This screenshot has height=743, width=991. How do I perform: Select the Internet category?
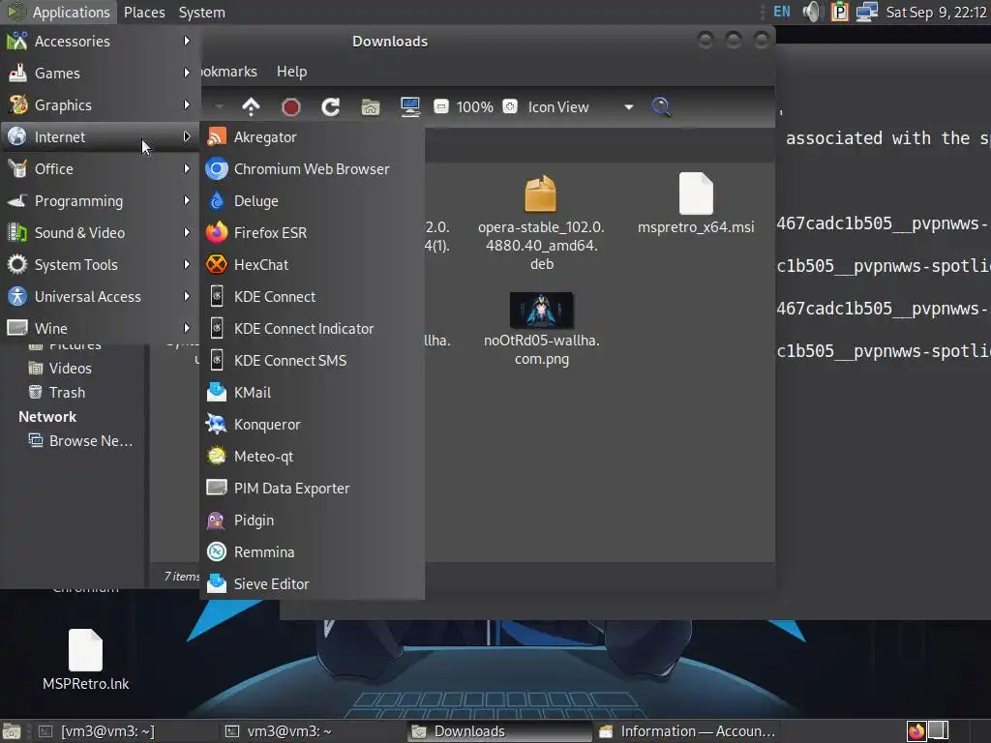[101, 137]
